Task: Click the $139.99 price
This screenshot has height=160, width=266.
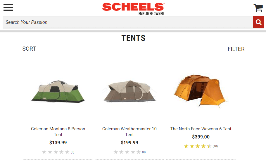Action: pos(58,143)
